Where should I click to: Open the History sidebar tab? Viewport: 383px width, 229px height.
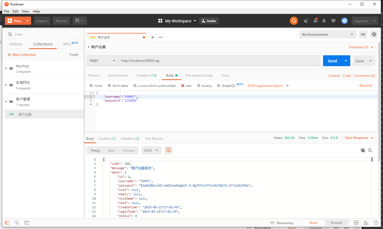tap(16, 44)
